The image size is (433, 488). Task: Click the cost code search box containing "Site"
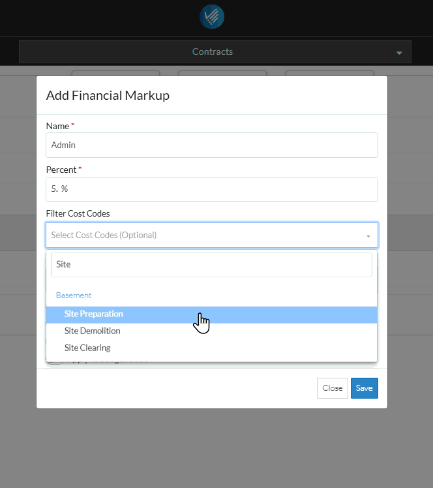211,264
